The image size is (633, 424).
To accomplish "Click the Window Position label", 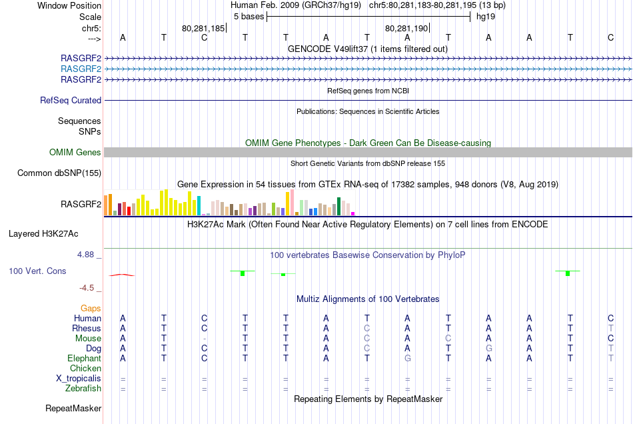I will pos(69,5).
